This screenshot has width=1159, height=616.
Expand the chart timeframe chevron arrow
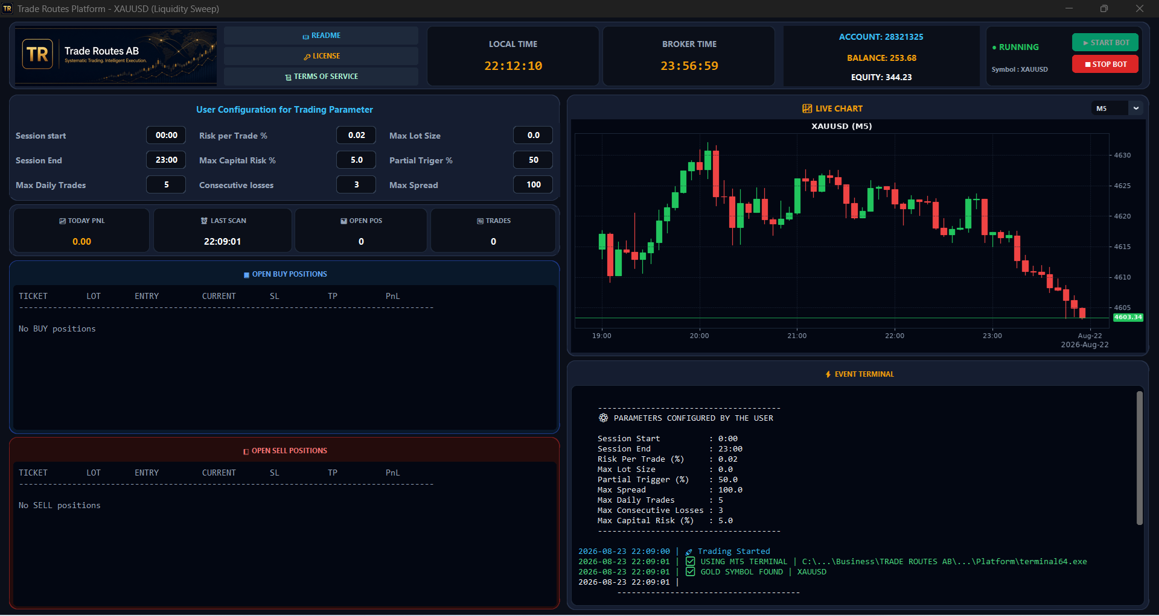tap(1136, 108)
